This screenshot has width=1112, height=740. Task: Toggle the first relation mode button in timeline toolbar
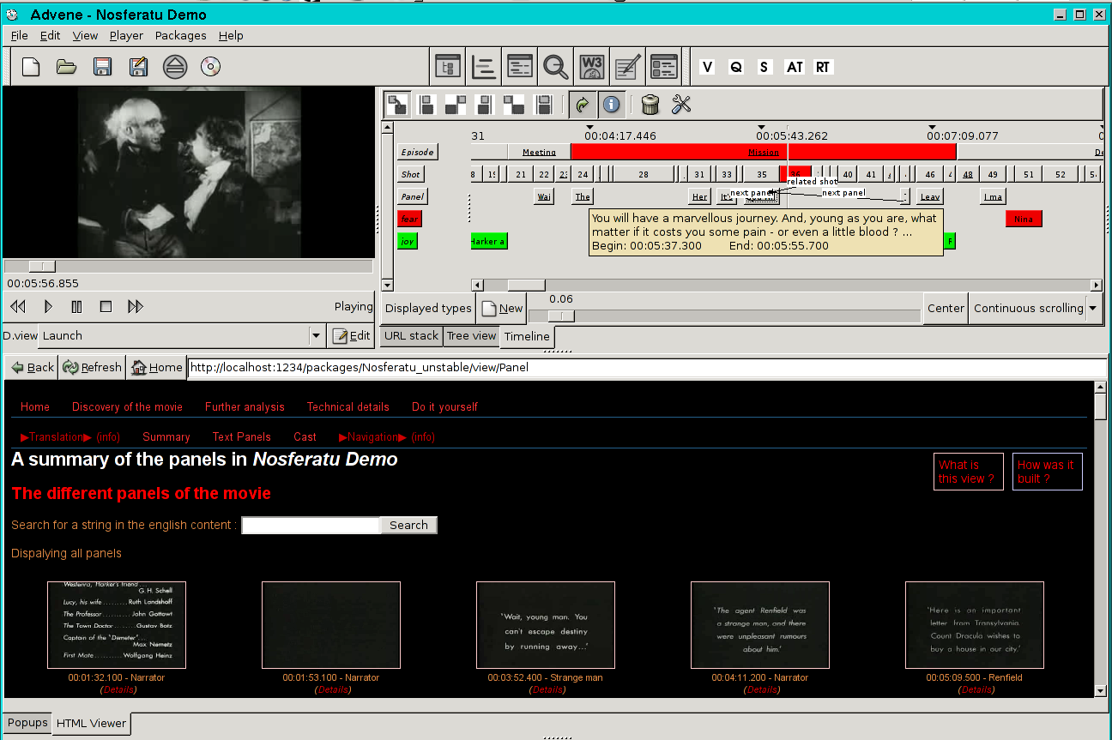point(397,105)
